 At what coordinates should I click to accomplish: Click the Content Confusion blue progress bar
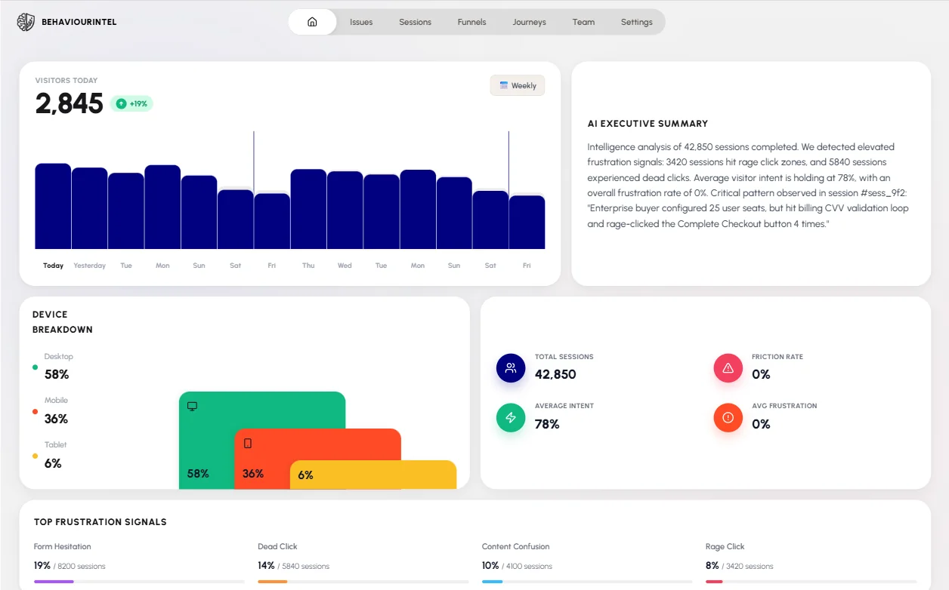tap(493, 582)
